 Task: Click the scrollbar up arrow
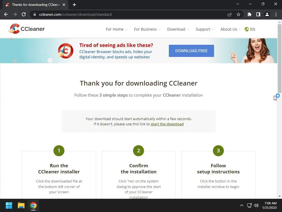(x=280, y=22)
